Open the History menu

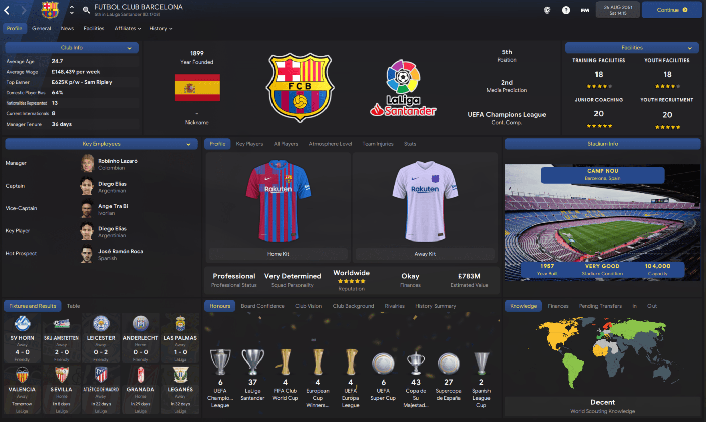(x=160, y=29)
